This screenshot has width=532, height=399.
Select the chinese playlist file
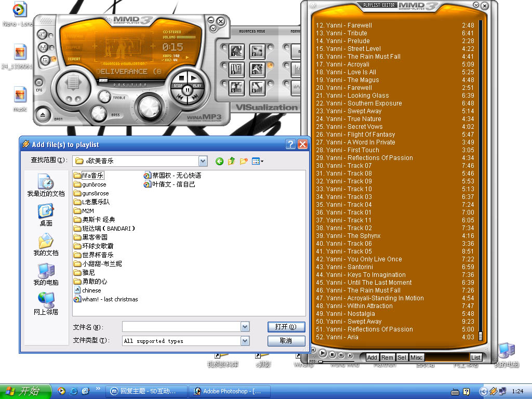(x=87, y=290)
